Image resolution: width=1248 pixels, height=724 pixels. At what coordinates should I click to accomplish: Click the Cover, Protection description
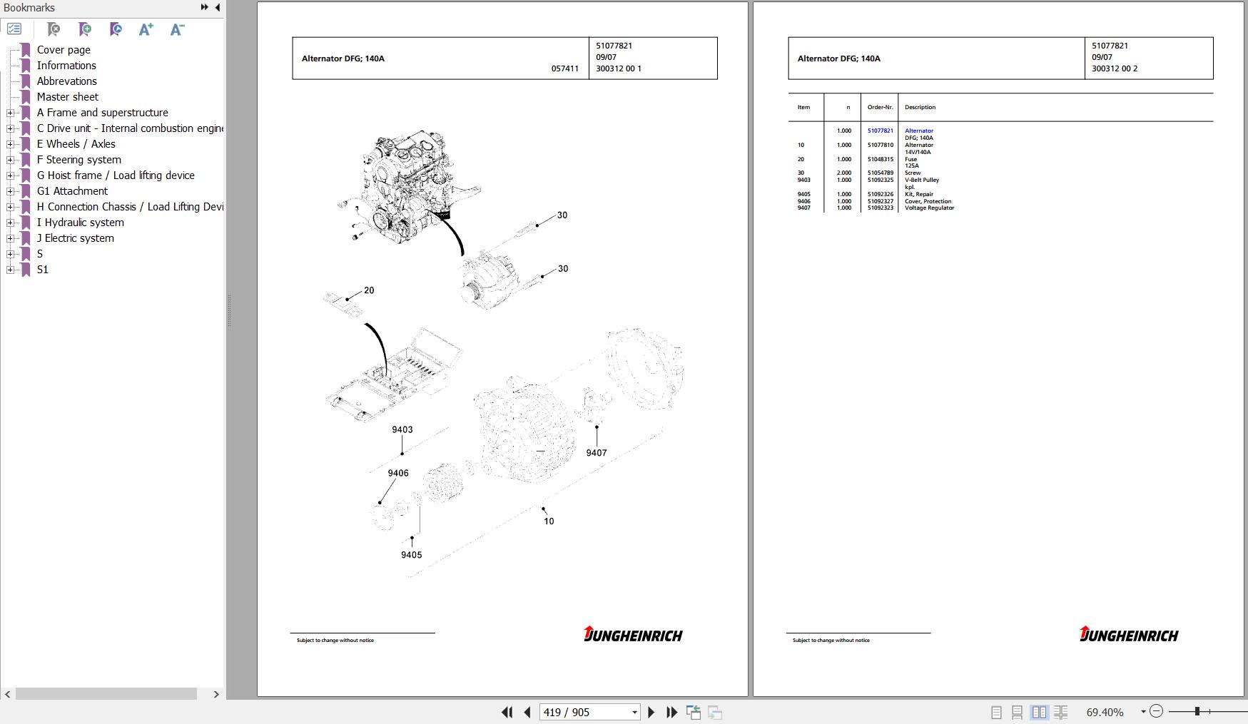[x=928, y=201]
